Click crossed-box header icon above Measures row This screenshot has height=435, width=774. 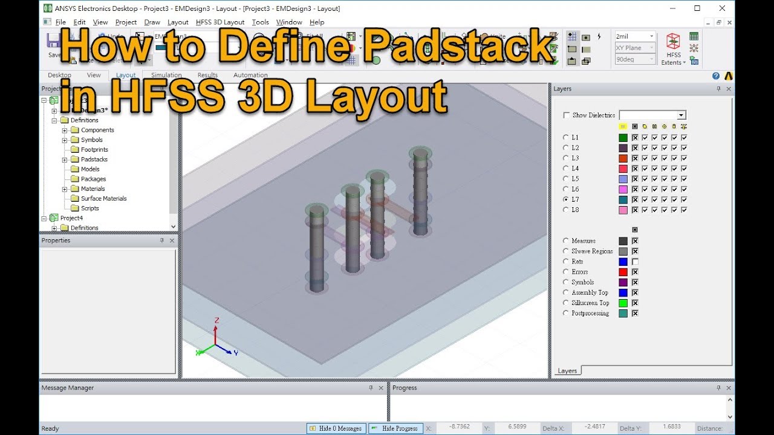click(635, 230)
